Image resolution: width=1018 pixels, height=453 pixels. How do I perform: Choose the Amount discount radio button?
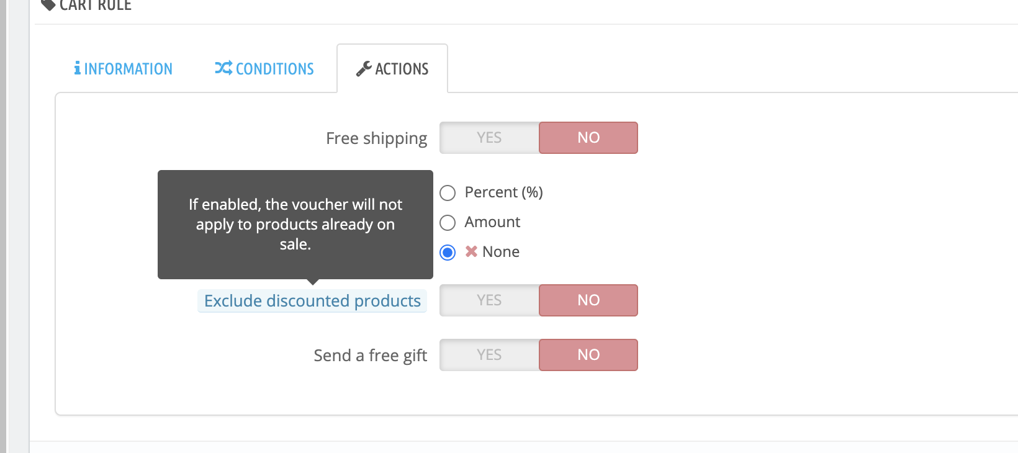pyautogui.click(x=448, y=222)
